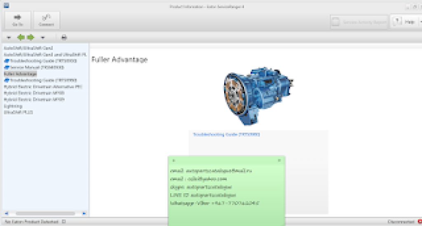Click the small icon beside No Eaton Product Detected

tap(64, 222)
